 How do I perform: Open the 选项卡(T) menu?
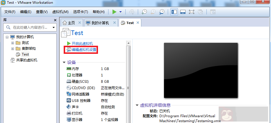click(81, 12)
